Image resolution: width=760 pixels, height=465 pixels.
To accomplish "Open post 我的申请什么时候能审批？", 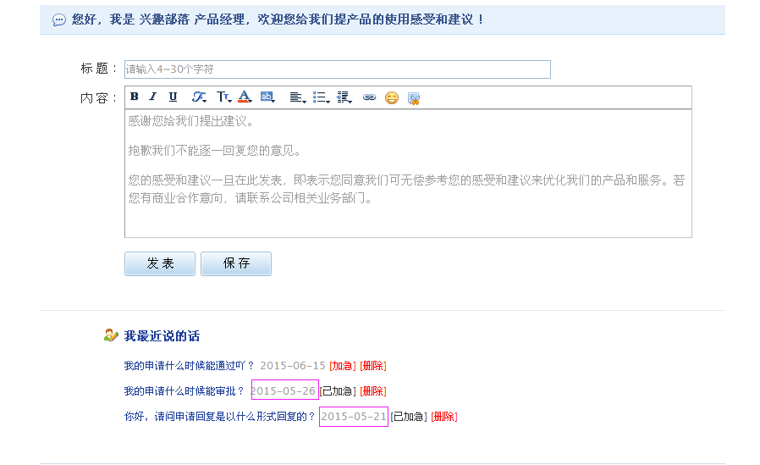I will pos(184,390).
